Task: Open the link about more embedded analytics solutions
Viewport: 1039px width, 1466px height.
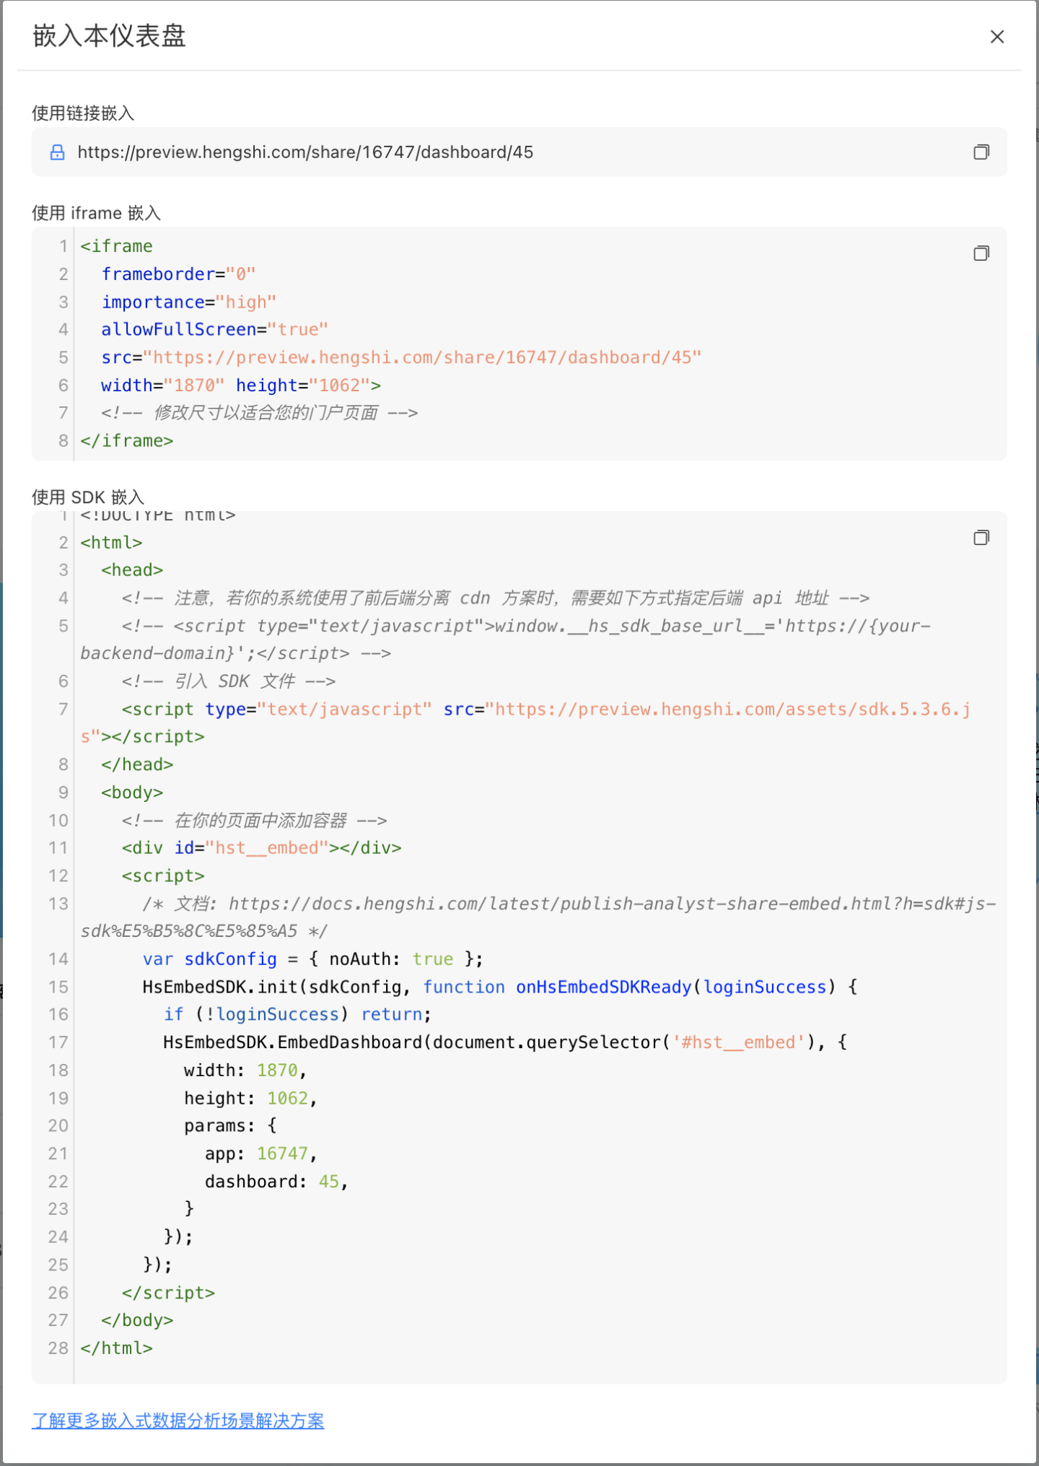Action: [x=178, y=1421]
